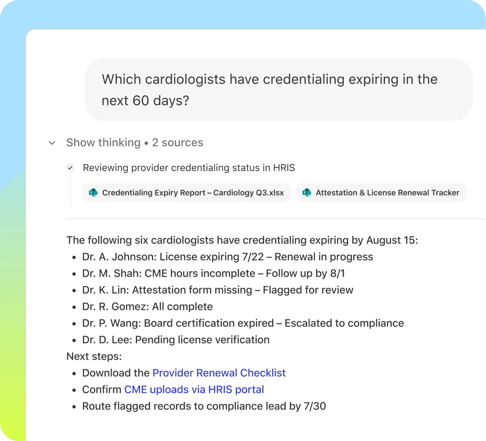Open the Attestation & License Renewal Tracker source
This screenshot has width=486, height=441.
381,193
